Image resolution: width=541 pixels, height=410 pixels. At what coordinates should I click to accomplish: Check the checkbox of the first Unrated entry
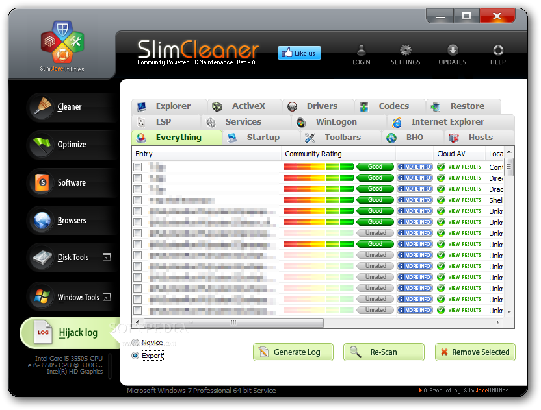pyautogui.click(x=138, y=233)
